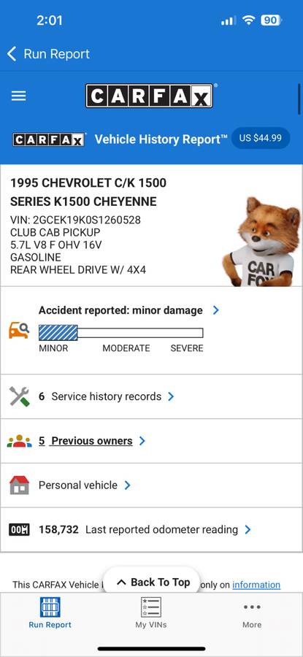Image resolution: width=303 pixels, height=657 pixels.
Task: Expand Service history records chevron
Action: coord(171,396)
